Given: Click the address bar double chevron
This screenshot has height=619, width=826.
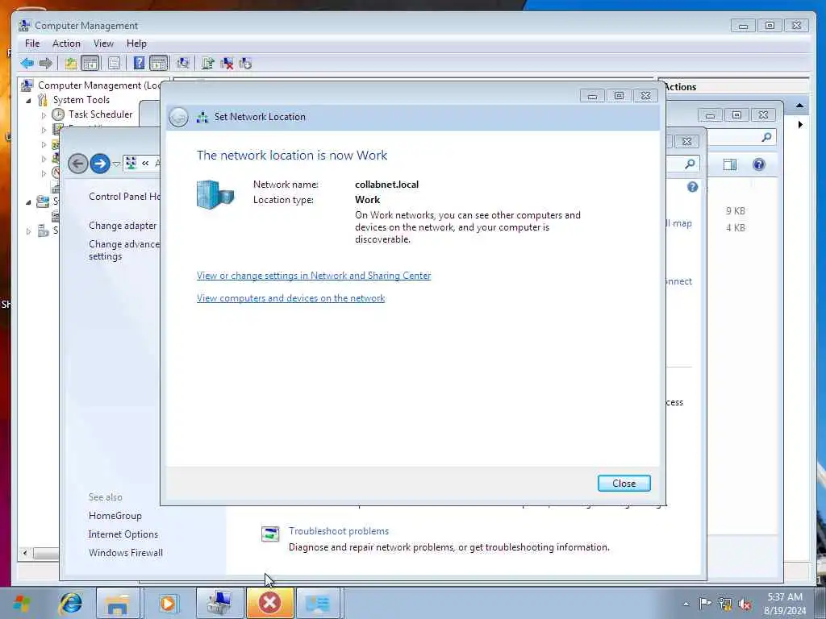Looking at the screenshot, I should click(145, 163).
